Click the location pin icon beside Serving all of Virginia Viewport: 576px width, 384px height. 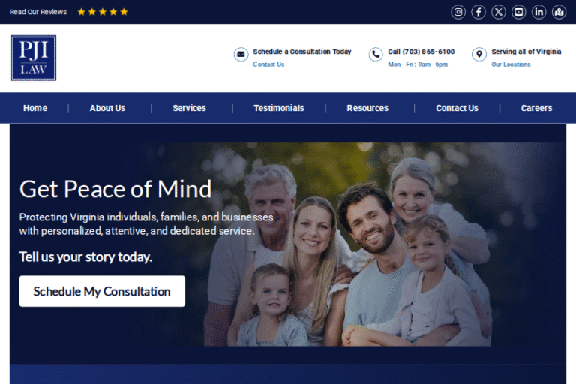(479, 55)
